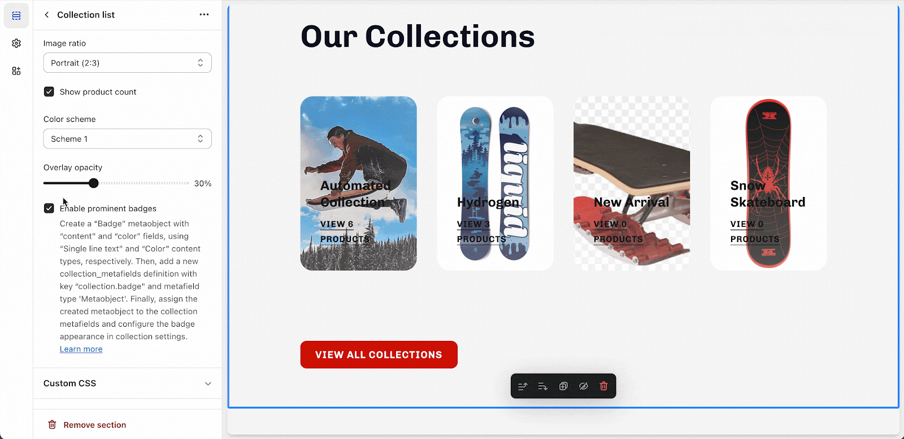
Task: Open the app embeds icon
Action: pyautogui.click(x=16, y=71)
